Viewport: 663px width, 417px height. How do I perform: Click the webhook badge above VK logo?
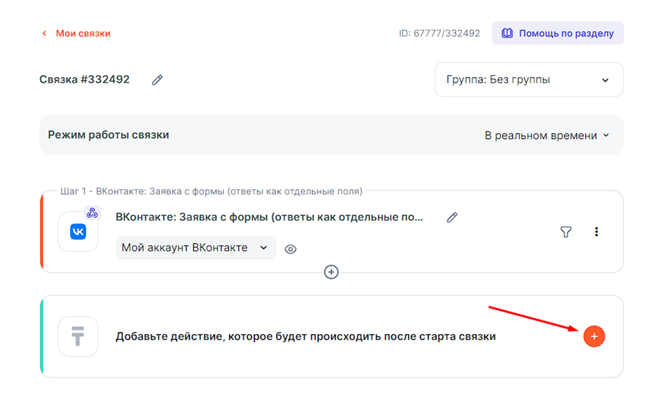(x=92, y=213)
